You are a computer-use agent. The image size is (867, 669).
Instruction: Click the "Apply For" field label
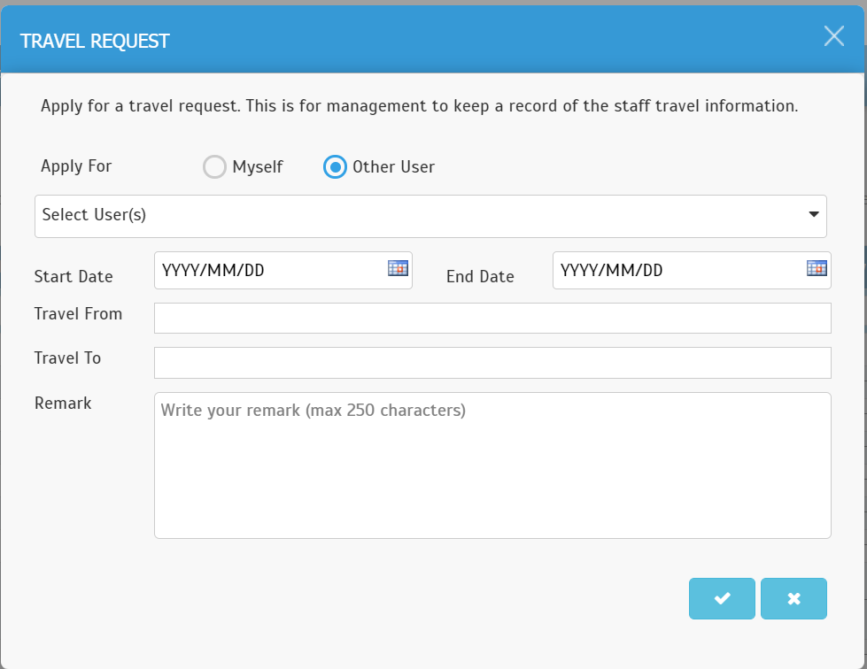point(76,166)
